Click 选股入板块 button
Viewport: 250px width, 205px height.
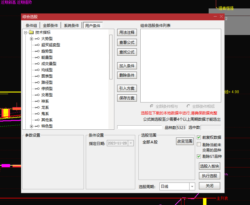(x=210, y=166)
